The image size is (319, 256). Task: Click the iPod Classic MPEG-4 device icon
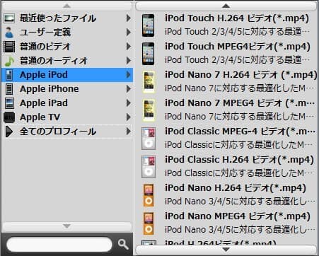click(149, 139)
